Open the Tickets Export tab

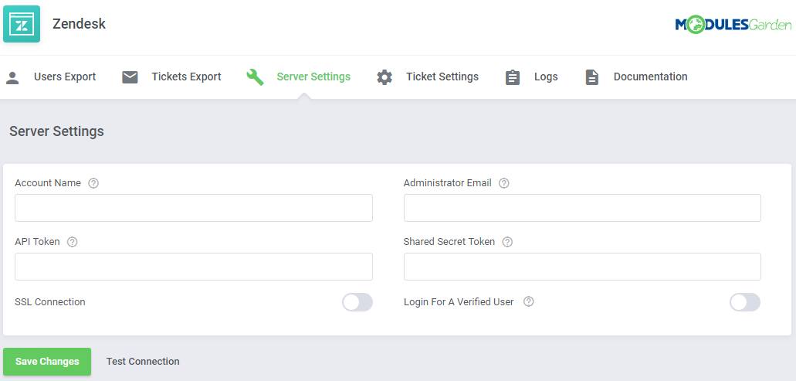click(x=186, y=77)
